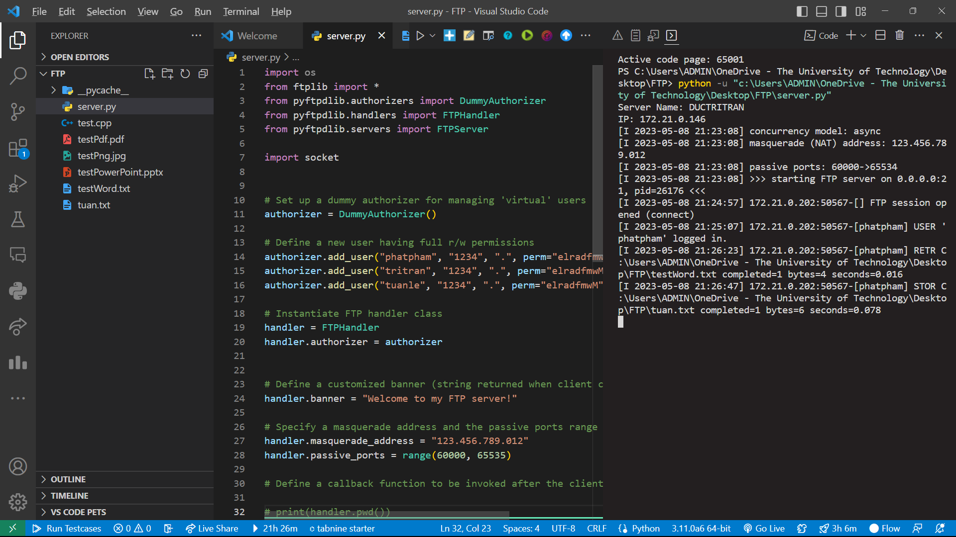The width and height of the screenshot is (956, 537).
Task: Switch to the Welcome tab
Action: click(x=258, y=35)
